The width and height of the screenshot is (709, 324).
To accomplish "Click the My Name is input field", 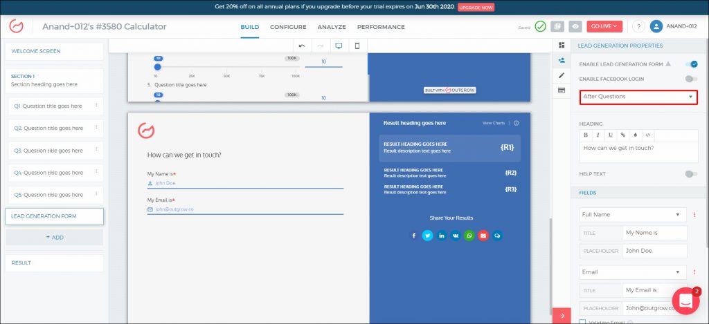I will (245, 183).
